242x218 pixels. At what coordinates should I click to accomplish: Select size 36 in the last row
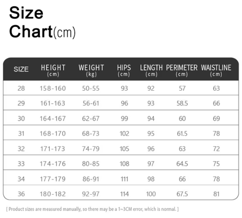(21, 194)
